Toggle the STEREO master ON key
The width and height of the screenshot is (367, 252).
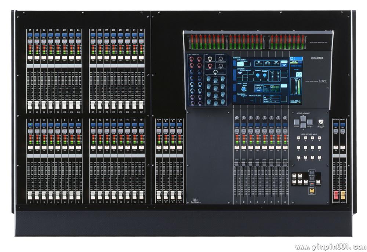335,148
